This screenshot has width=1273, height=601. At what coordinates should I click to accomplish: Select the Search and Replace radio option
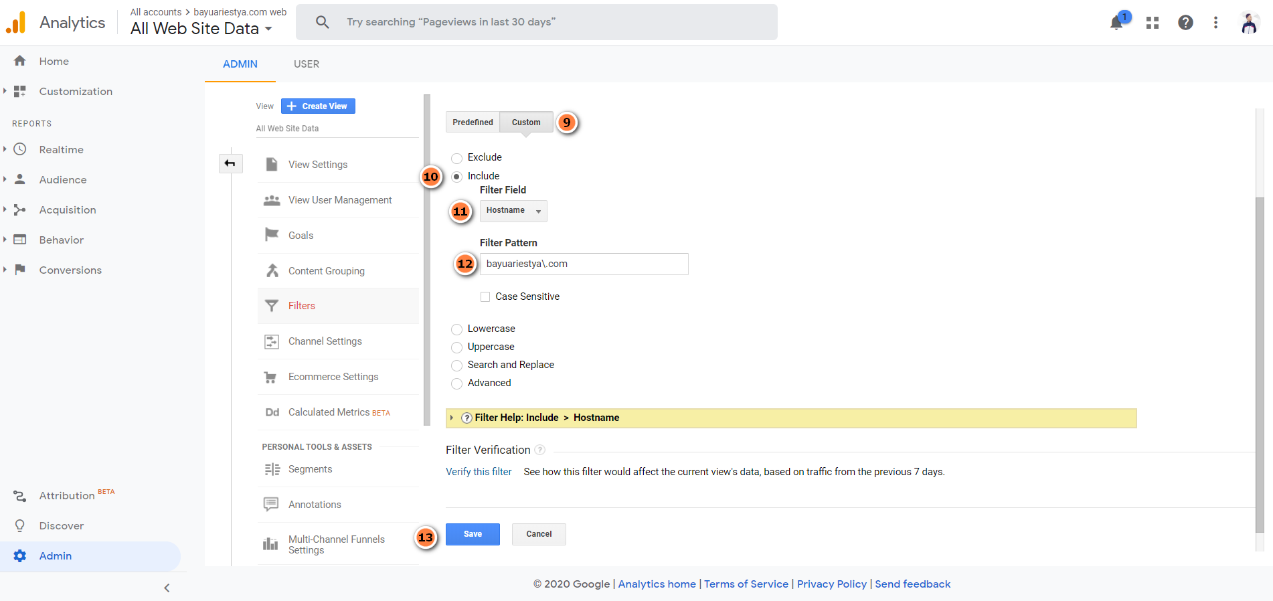(x=456, y=365)
